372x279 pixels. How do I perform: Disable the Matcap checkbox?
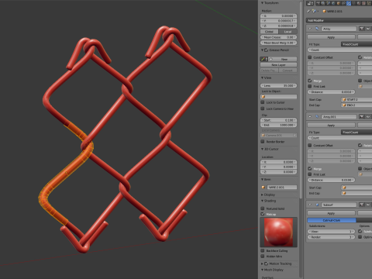(263, 214)
